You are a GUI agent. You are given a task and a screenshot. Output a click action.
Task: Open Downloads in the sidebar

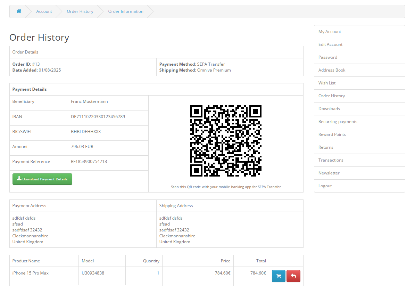(x=359, y=109)
